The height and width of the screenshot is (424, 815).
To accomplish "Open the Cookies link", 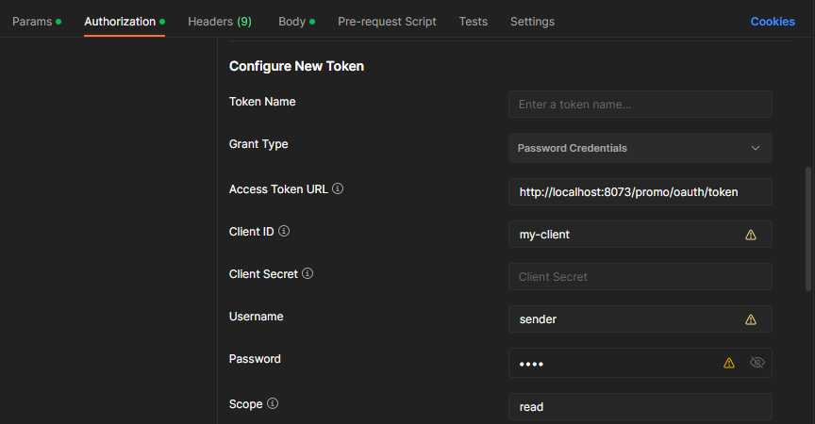I will click(x=773, y=21).
